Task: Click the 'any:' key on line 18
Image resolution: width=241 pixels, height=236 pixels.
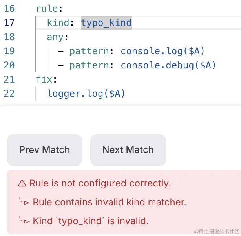Action: pos(57,37)
